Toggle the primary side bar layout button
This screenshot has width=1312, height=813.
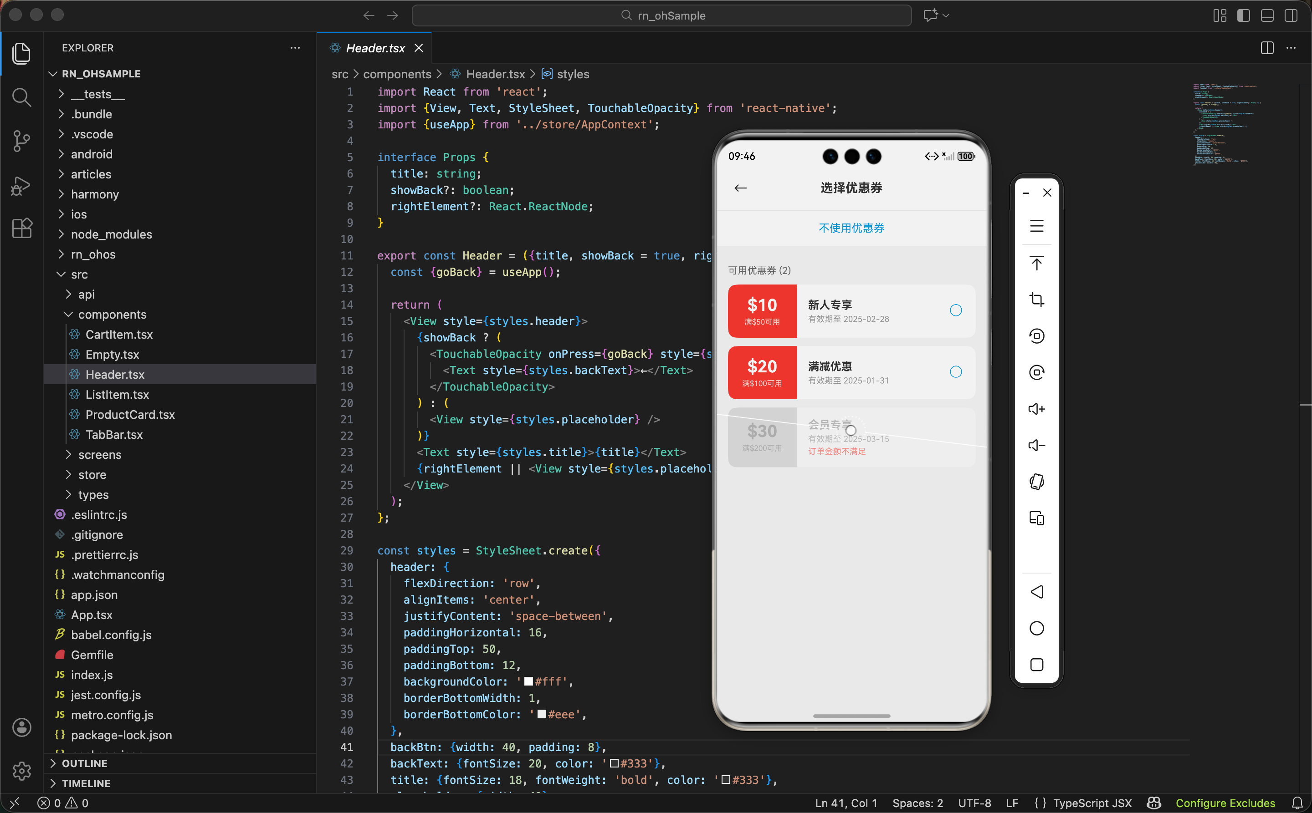[1243, 15]
